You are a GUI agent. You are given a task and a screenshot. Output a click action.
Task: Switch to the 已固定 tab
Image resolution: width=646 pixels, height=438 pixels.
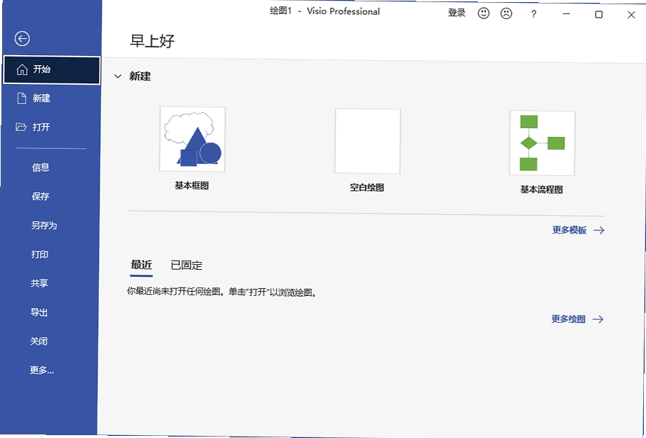coord(186,265)
